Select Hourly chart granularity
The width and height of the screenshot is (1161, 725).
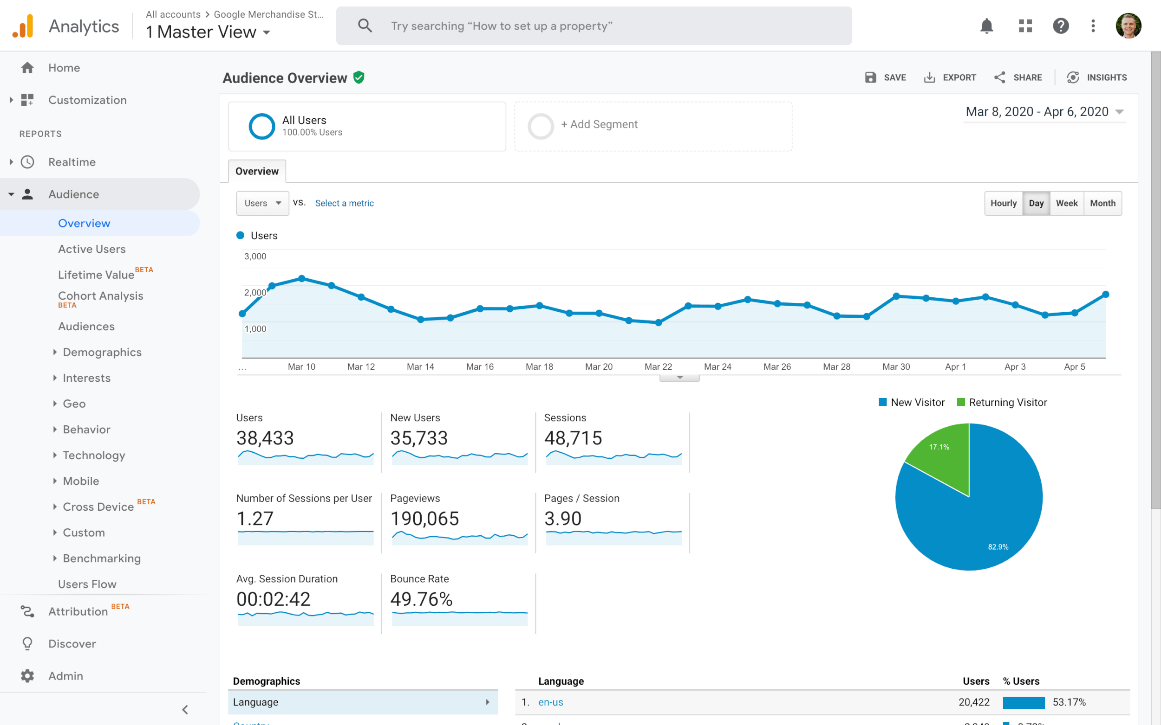coord(1003,203)
